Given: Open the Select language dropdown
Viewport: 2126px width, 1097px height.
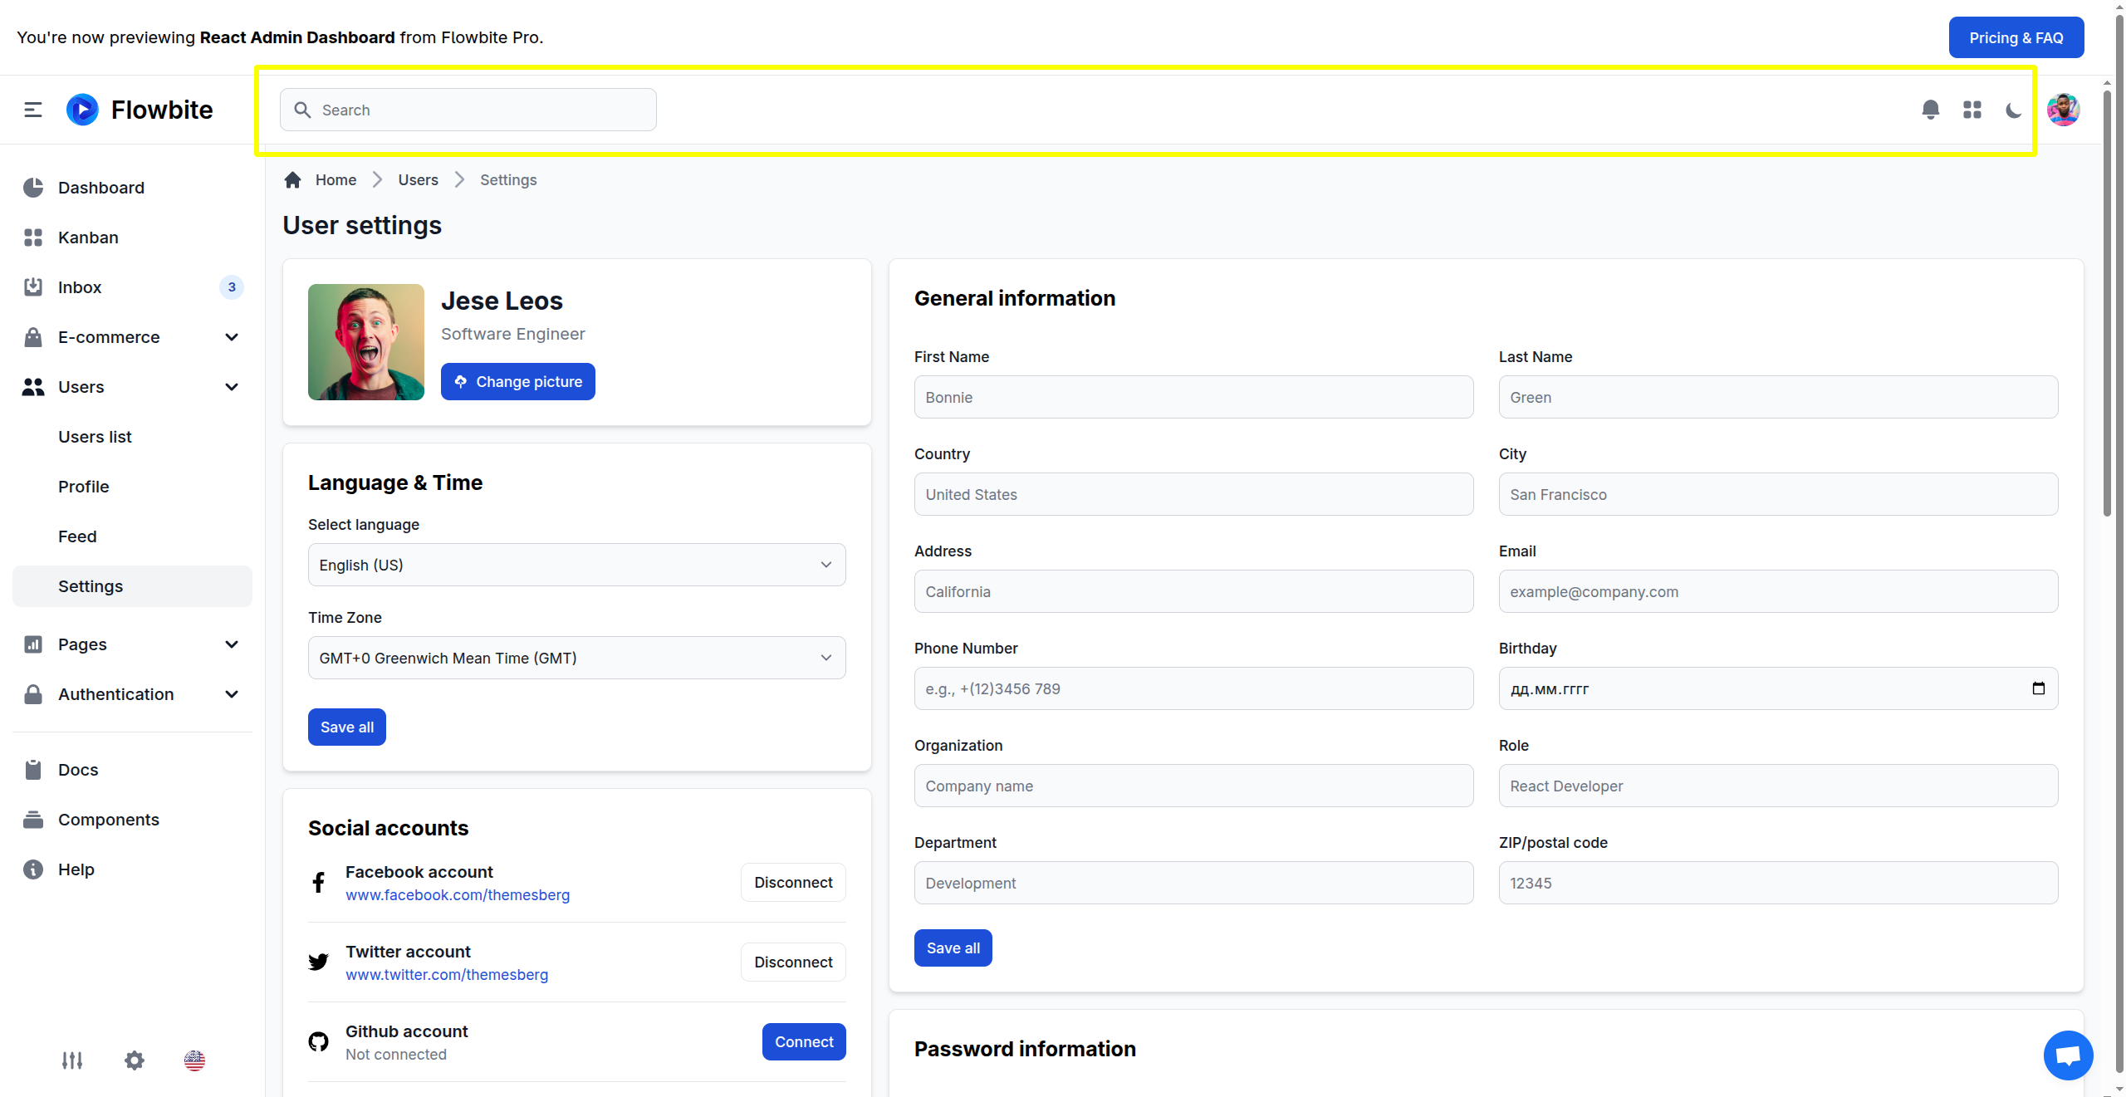Looking at the screenshot, I should (x=576, y=565).
